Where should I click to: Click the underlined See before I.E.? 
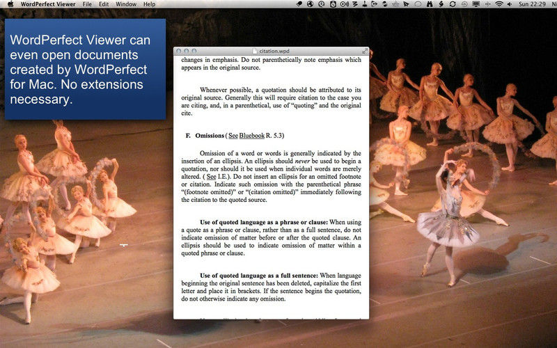pyautogui.click(x=212, y=177)
